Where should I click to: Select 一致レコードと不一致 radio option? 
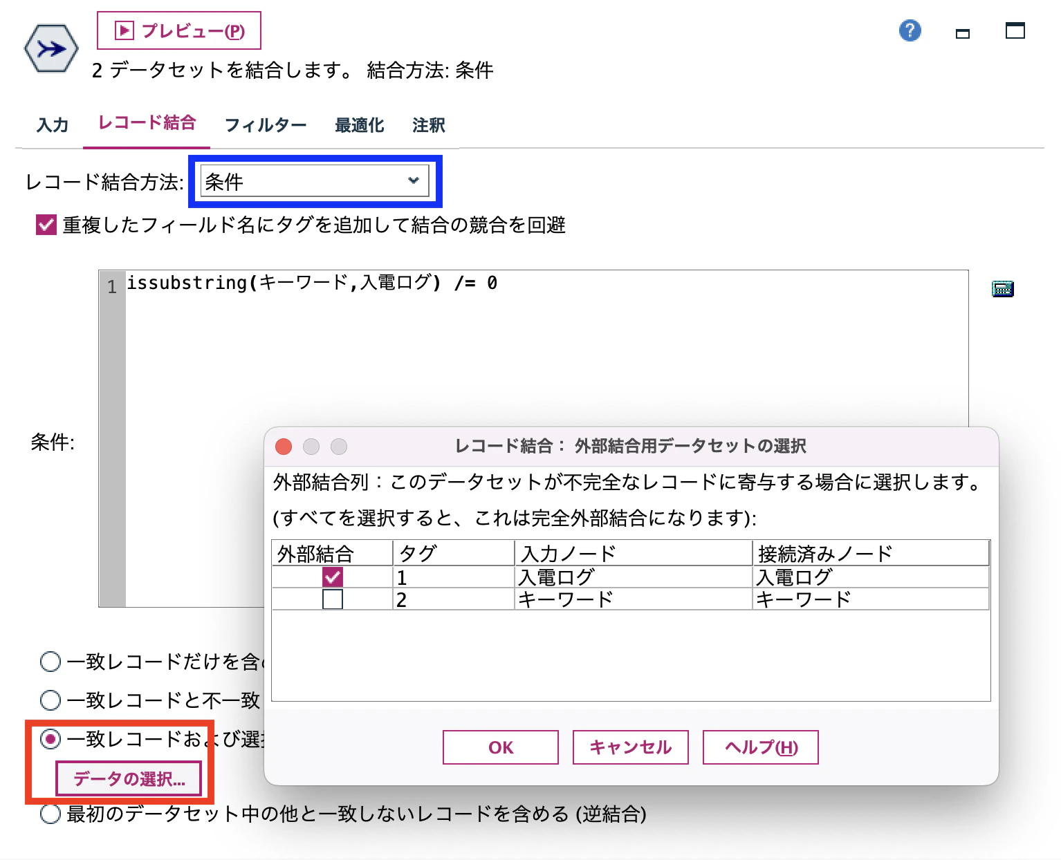click(50, 700)
